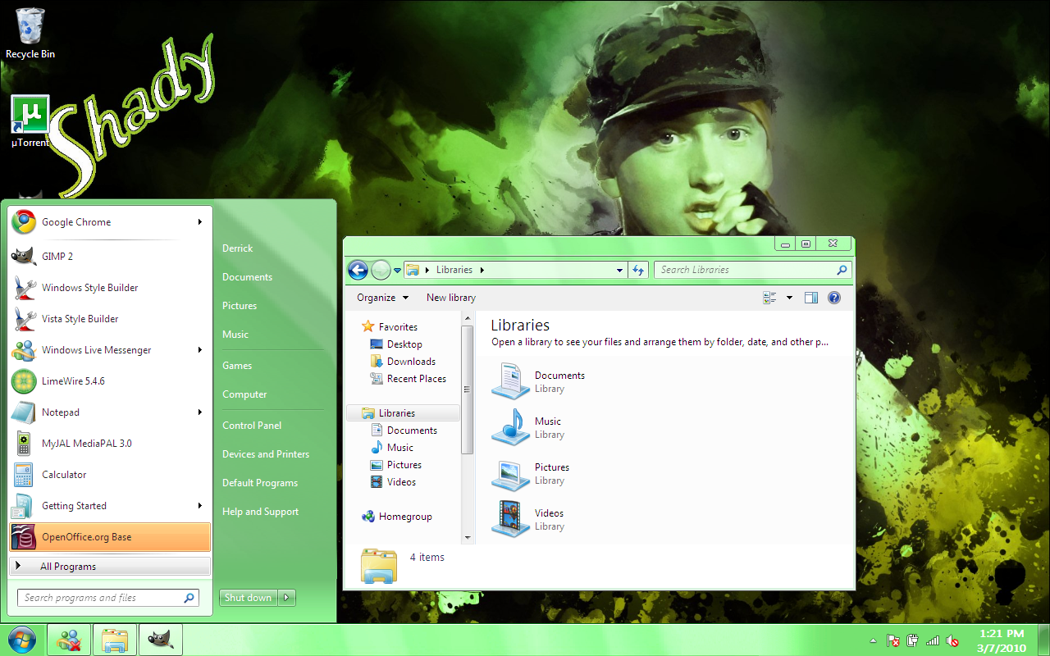Viewport: 1050px width, 656px height.
Task: Expand the Shut down options arrow
Action: click(286, 597)
